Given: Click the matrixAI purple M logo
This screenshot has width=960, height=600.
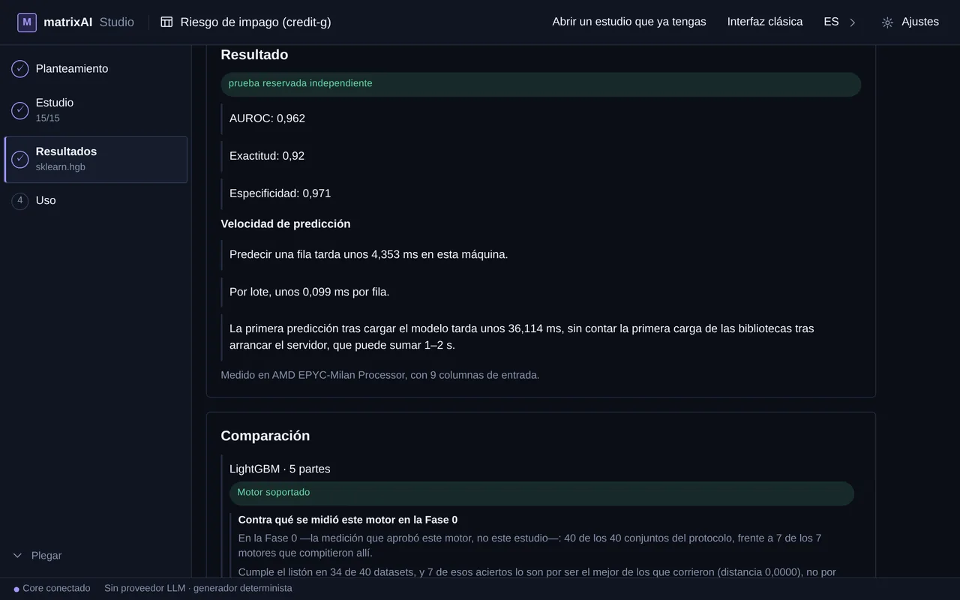Looking at the screenshot, I should [27, 22].
